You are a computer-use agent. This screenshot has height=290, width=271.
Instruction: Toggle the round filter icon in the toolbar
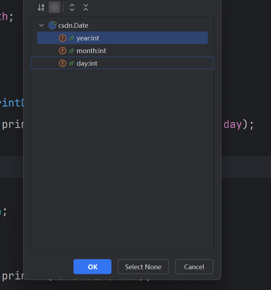point(54,7)
